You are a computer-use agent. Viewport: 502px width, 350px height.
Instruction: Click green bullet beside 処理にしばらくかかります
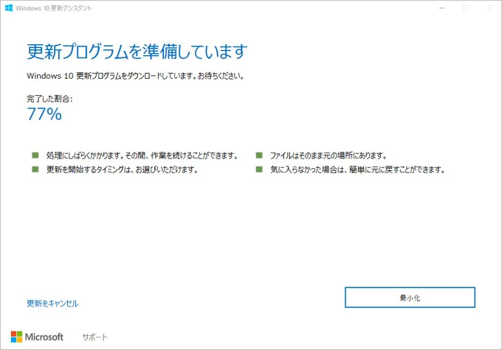pyautogui.click(x=34, y=155)
